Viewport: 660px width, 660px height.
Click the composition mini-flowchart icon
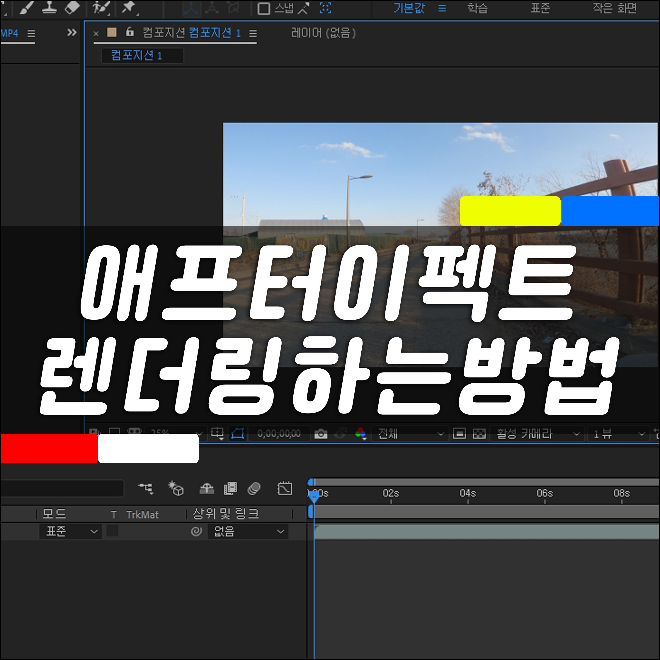click(x=146, y=489)
